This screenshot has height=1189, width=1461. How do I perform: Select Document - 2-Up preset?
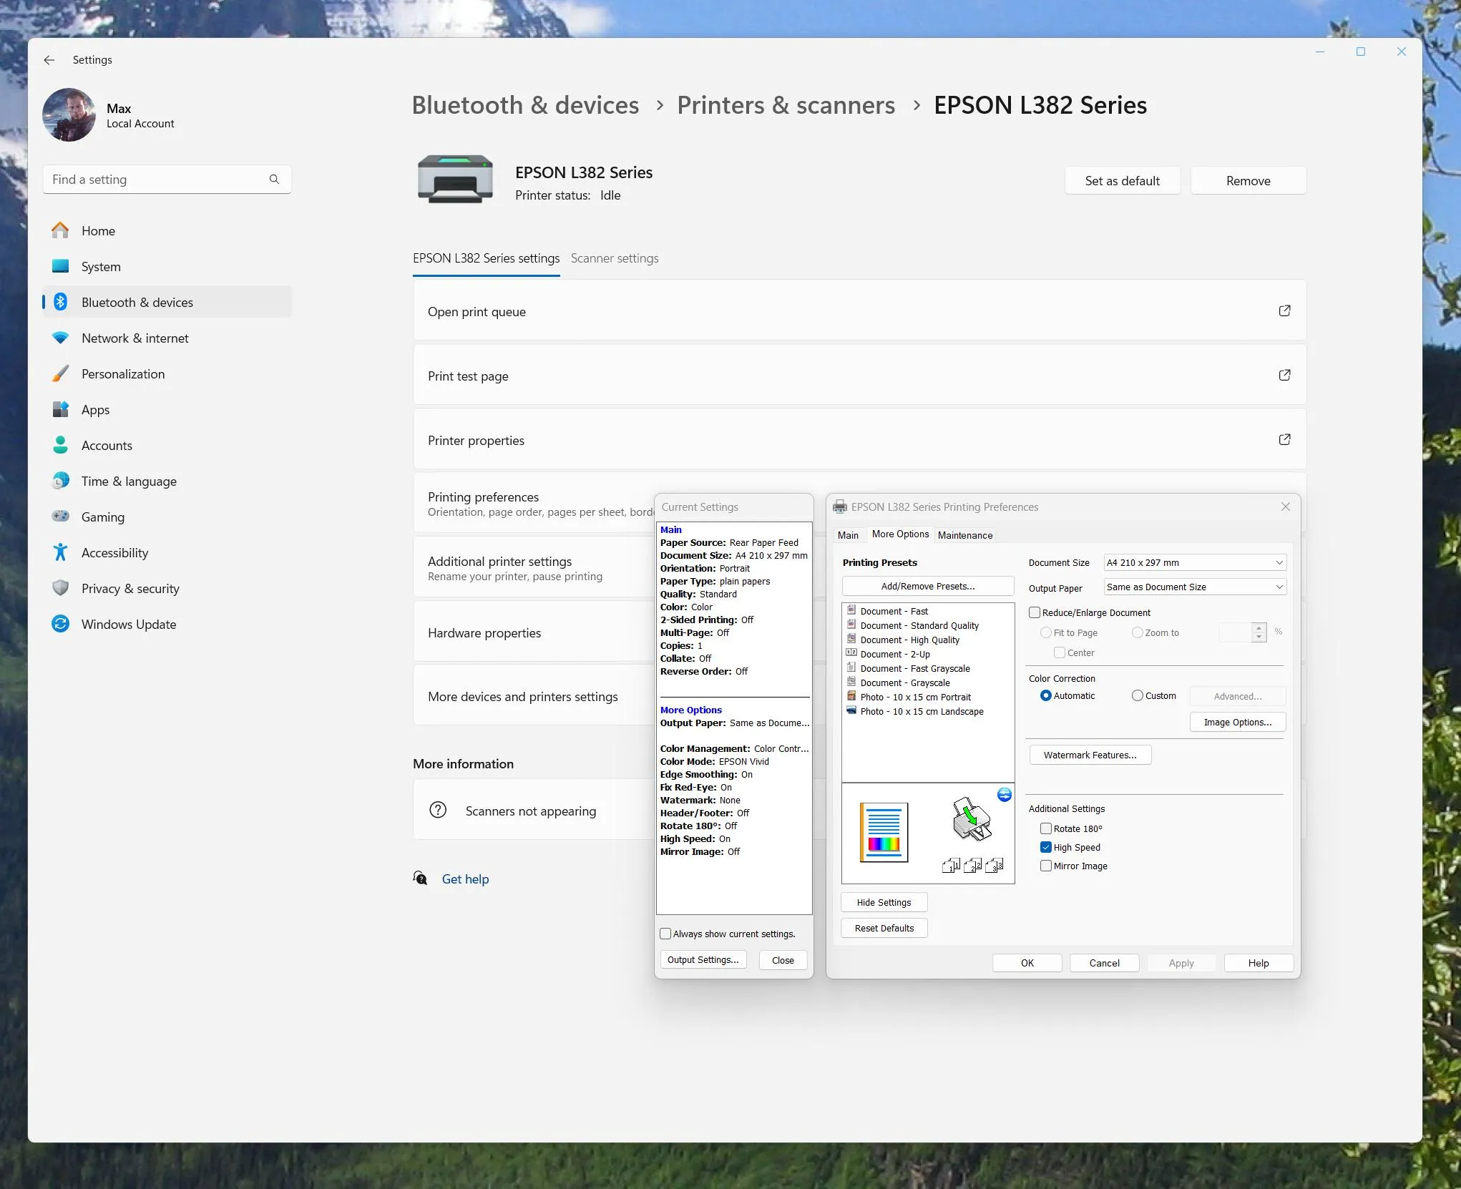coord(895,654)
